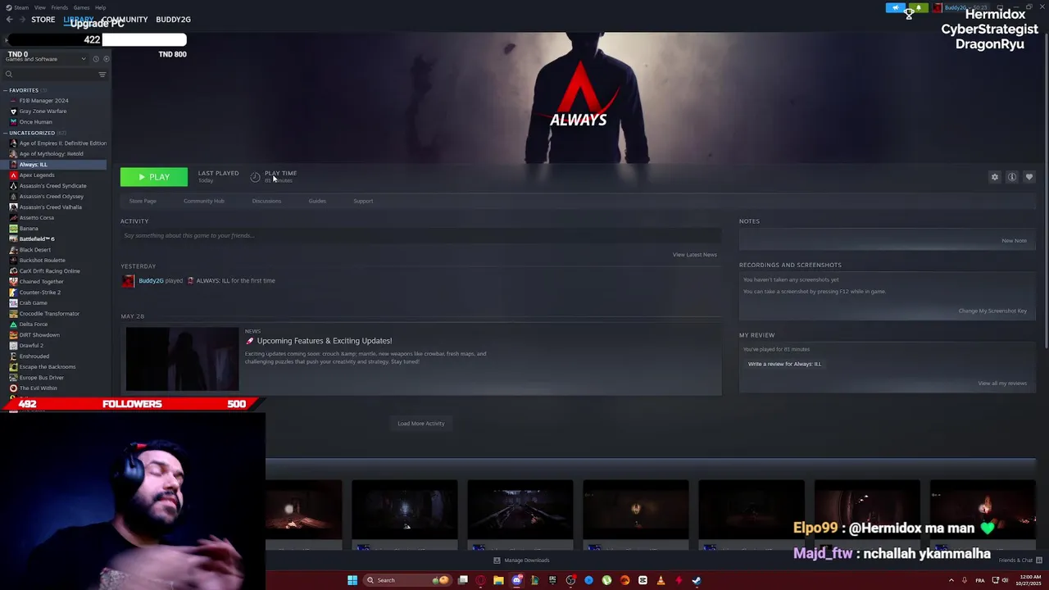Select Buckshot Roulette in library
Image resolution: width=1049 pixels, height=590 pixels.
point(42,261)
